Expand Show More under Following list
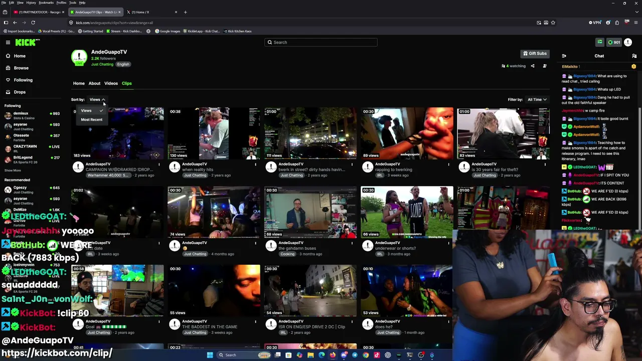Viewport: 642px width, 361px height. [13, 170]
